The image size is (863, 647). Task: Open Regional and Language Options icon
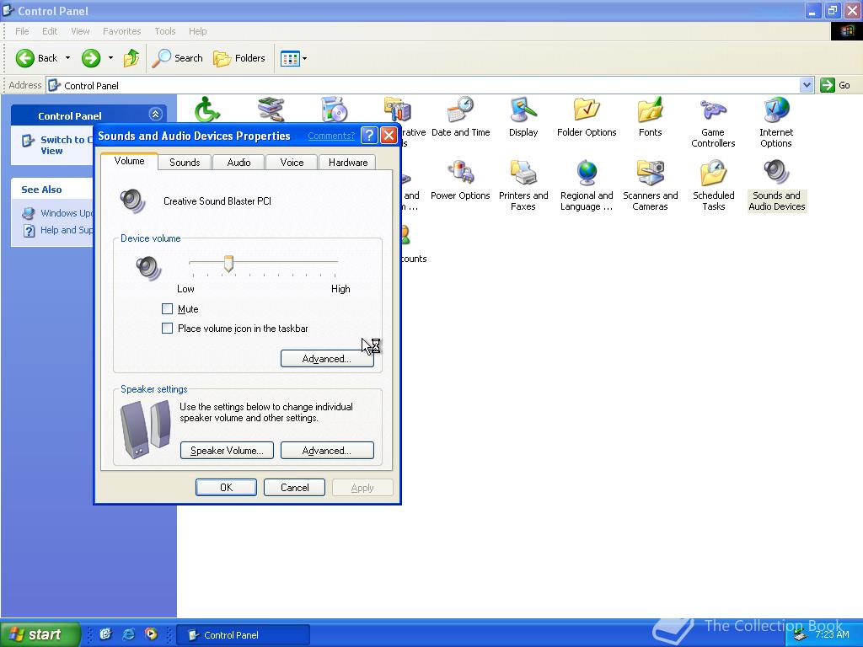(587, 184)
